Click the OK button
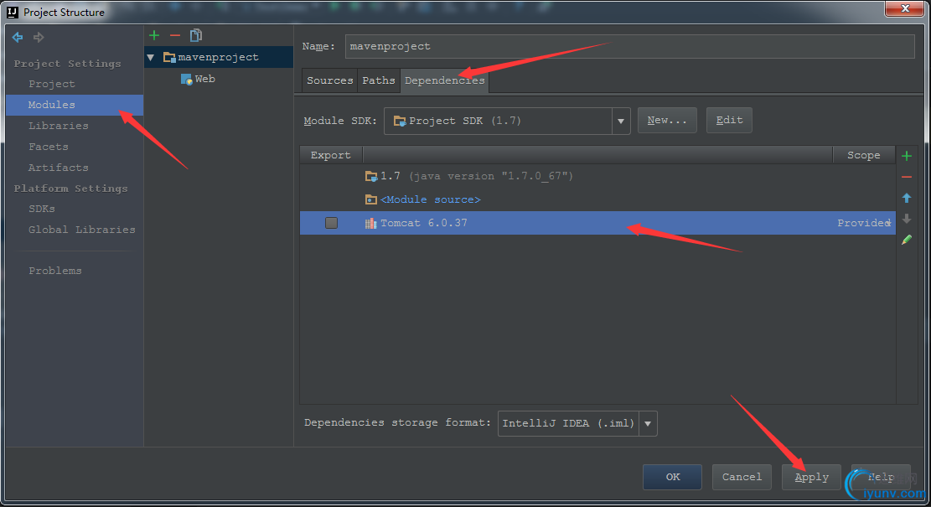 [673, 478]
